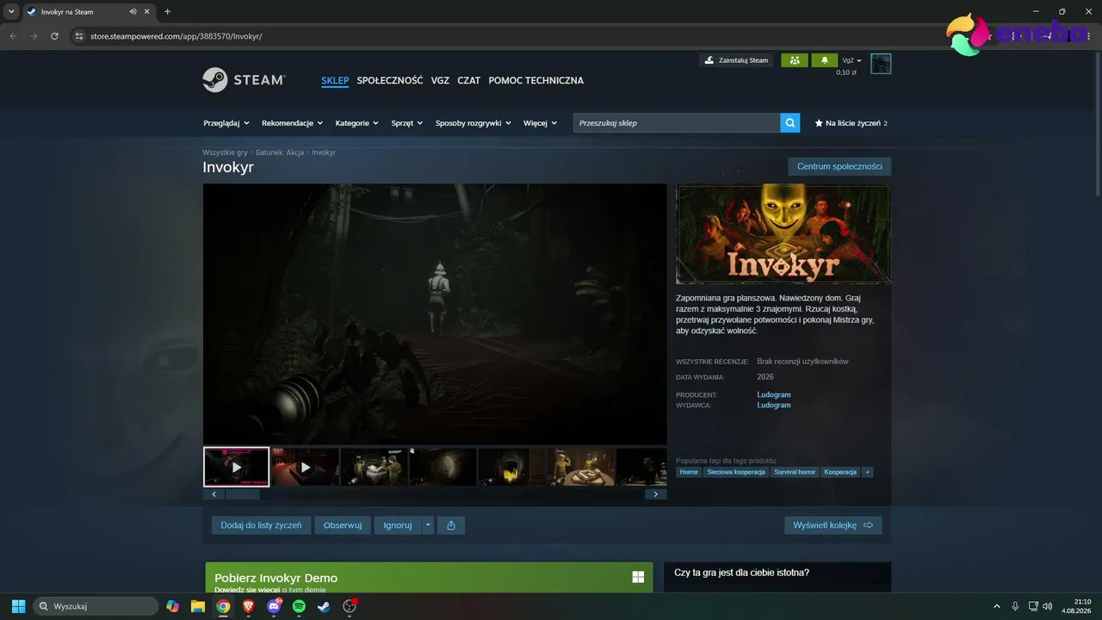Click the site info icon in address bar
Image resolution: width=1102 pixels, height=620 pixels.
coord(78,36)
